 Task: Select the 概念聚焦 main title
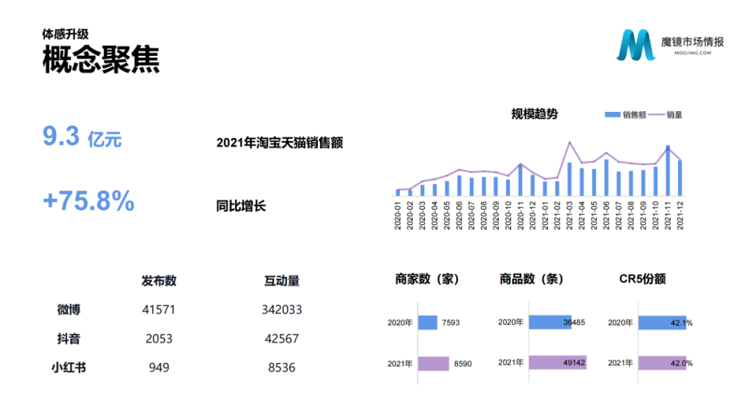click(x=101, y=60)
